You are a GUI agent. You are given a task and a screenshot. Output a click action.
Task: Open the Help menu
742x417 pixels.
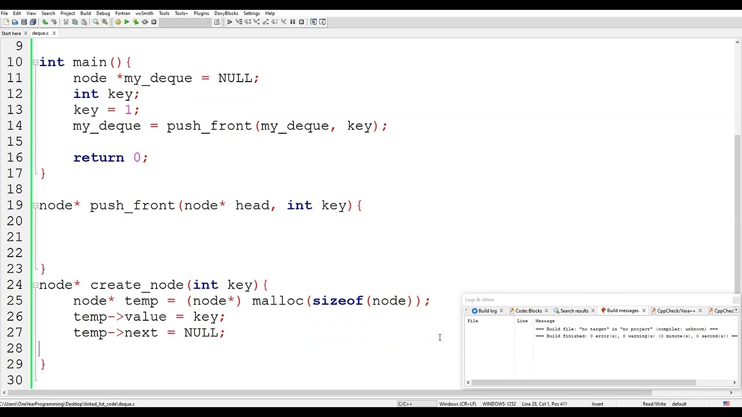(x=270, y=13)
